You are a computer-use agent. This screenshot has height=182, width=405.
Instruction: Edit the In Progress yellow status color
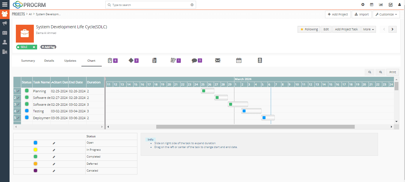pyautogui.click(x=54, y=150)
